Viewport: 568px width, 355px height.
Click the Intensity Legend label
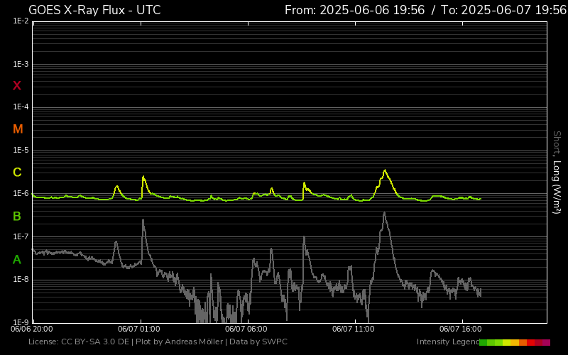[x=447, y=342]
